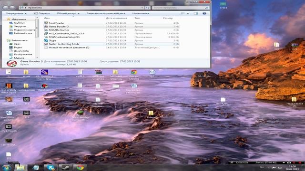The image size is (305, 171).
Task: Click the Back navigation button
Action: tap(6, 8)
